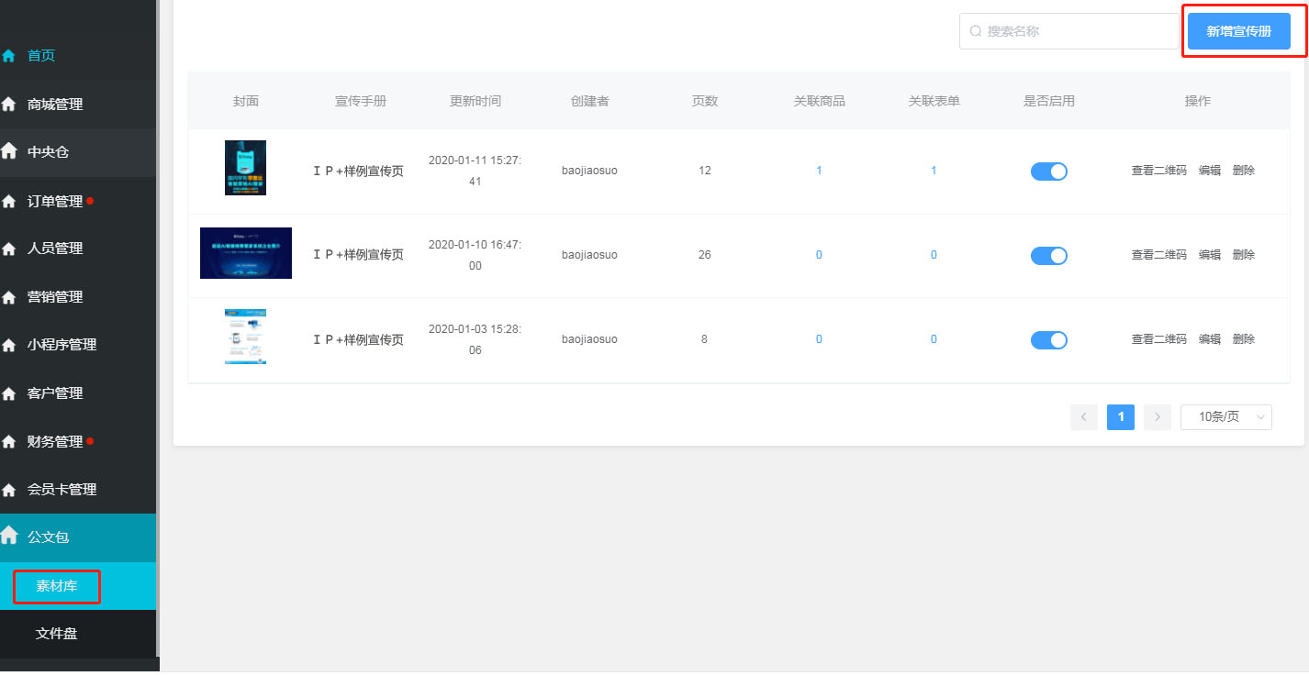1309x675 pixels.
Task: Toggle the switch for the 2020-01-10 brochure
Action: click(x=1048, y=256)
